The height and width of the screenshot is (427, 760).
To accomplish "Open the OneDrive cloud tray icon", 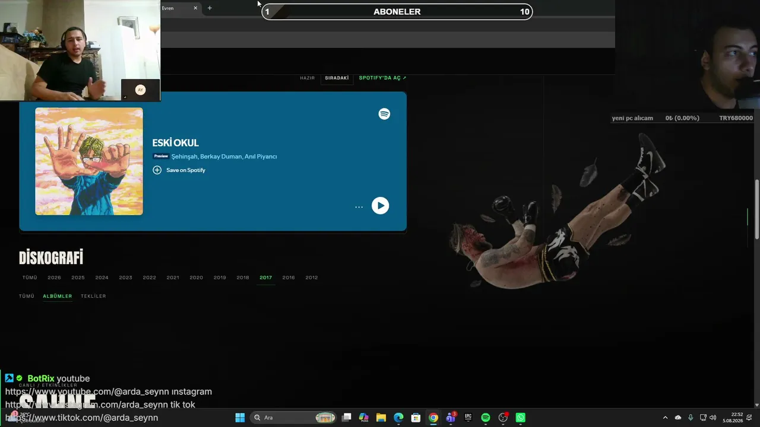I will (678, 418).
